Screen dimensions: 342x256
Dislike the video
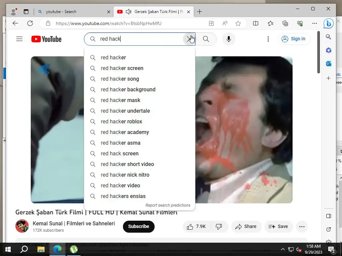(219, 227)
